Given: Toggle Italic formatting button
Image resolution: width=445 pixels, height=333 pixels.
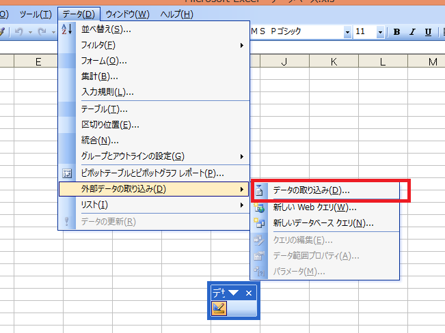Looking at the screenshot, I should [x=412, y=32].
